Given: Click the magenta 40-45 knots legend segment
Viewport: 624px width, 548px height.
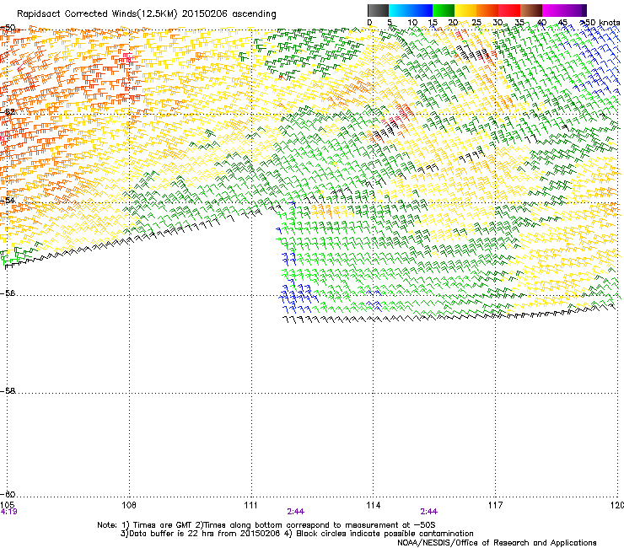Looking at the screenshot, I should [x=553, y=10].
